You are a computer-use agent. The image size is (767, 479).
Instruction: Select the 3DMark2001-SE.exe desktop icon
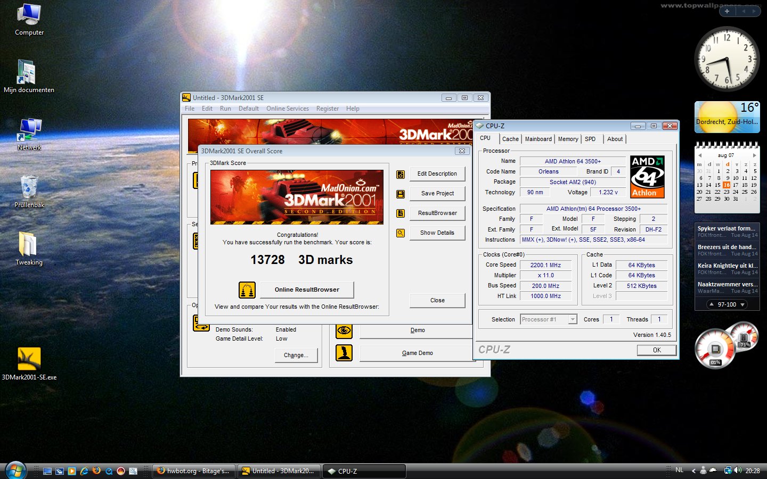click(x=29, y=364)
